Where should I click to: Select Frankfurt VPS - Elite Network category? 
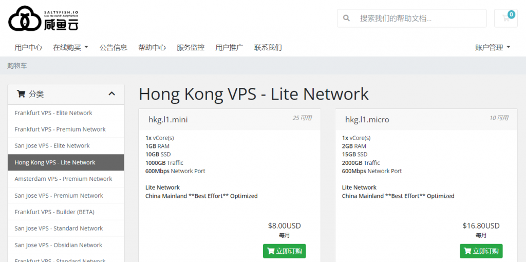pos(53,113)
